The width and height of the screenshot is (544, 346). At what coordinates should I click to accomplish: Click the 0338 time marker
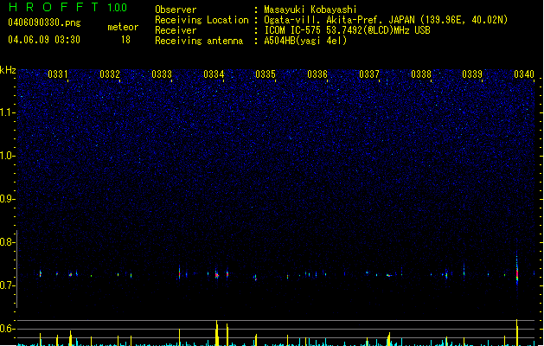[x=421, y=74]
